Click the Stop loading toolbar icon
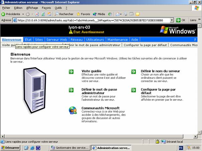Viewport: 202px width, 151px height. pyautogui.click(x=37, y=14)
